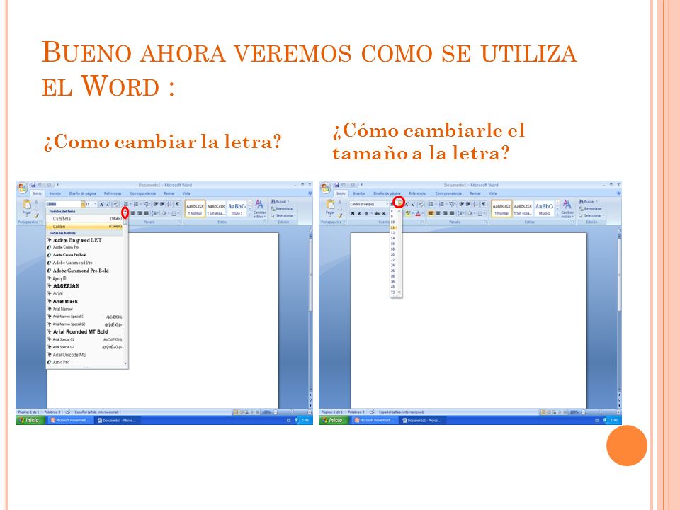Open the Revisar tab in the size-list window
The image size is (680, 510).
click(x=475, y=193)
